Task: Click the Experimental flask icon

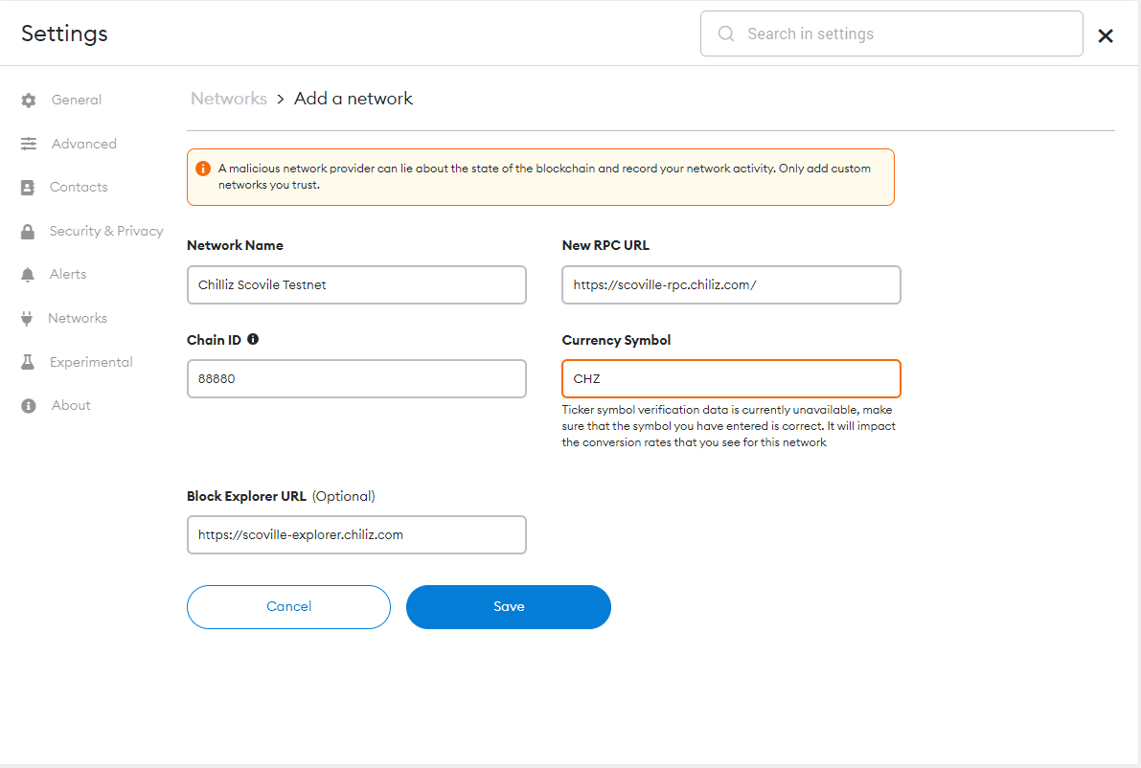Action: 28,362
